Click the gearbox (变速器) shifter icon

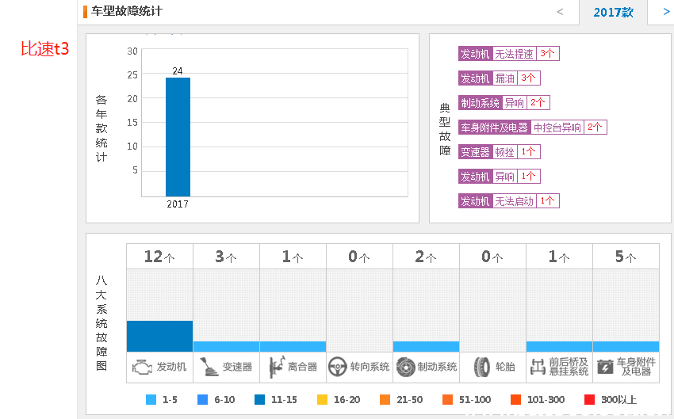coord(209,368)
